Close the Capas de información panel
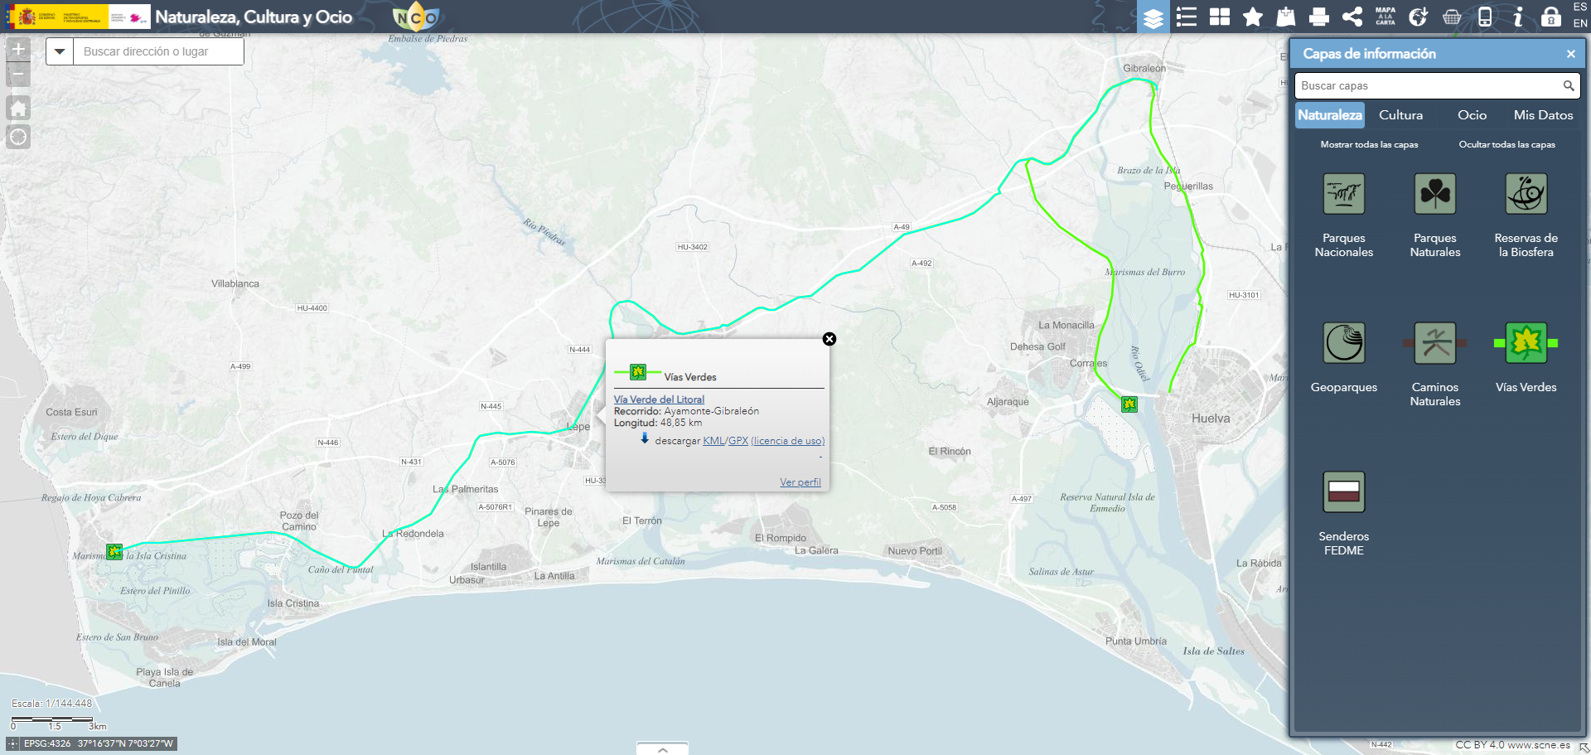Image resolution: width=1591 pixels, height=755 pixels. (x=1570, y=54)
